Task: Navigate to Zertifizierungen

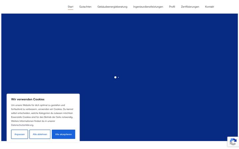Action: (190, 7)
